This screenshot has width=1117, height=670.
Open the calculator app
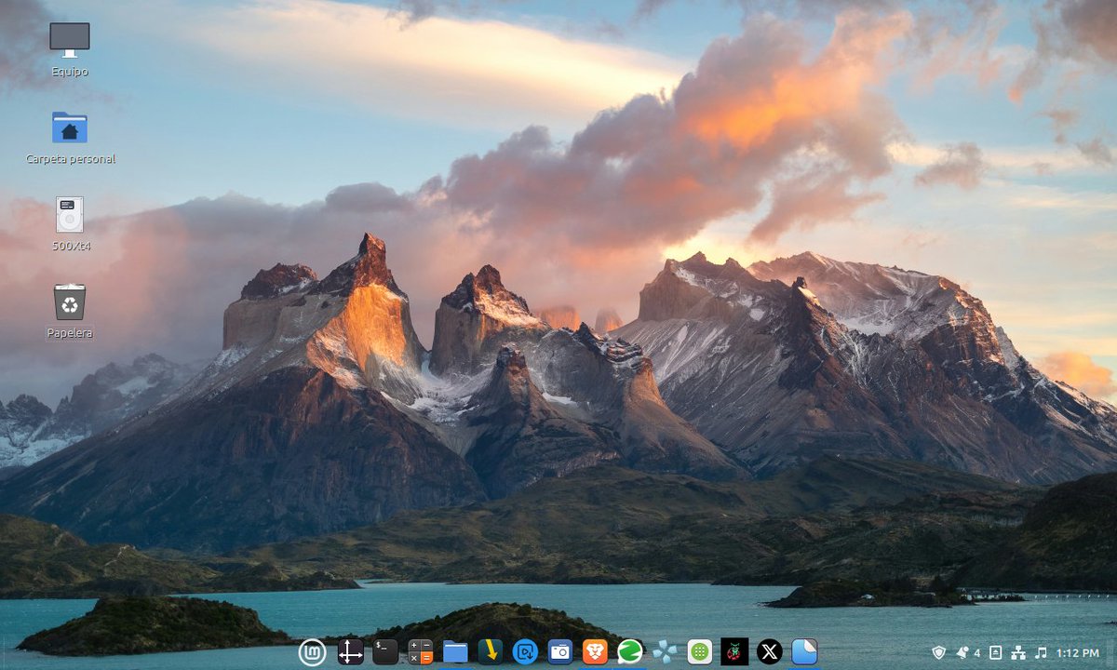421,651
